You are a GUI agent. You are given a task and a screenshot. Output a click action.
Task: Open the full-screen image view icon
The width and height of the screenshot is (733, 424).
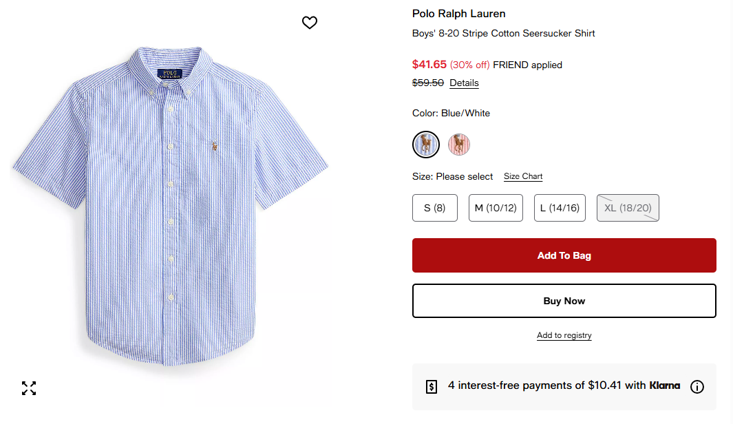pyautogui.click(x=29, y=388)
